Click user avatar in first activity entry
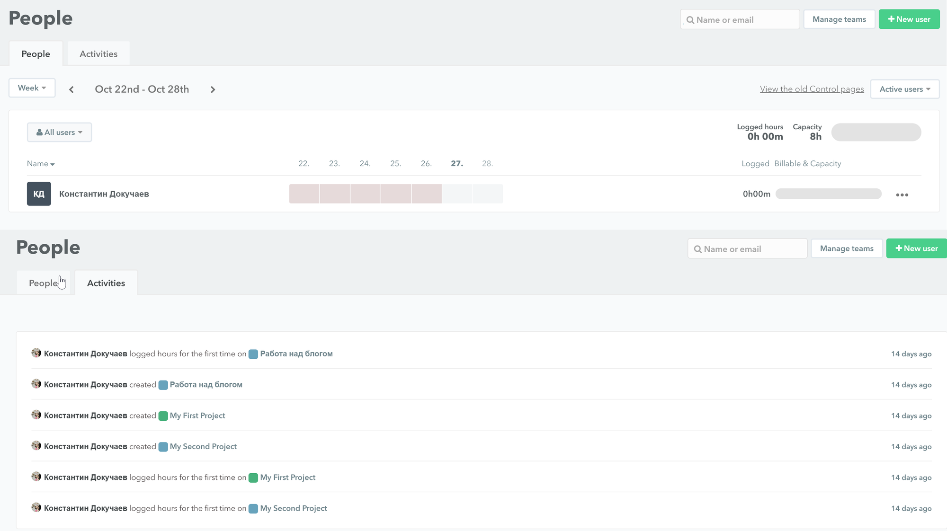Image resolution: width=947 pixels, height=531 pixels. 36,353
